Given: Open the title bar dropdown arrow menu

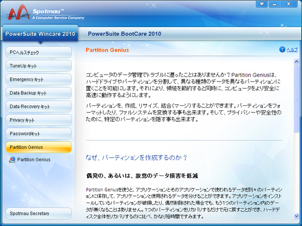Looking at the screenshot, I should point(262,4).
